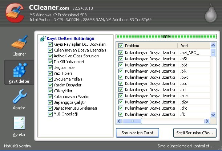This screenshot has width=222, height=151.
Task: Switch to the Ayarlar tab label
Action: click(x=19, y=135)
